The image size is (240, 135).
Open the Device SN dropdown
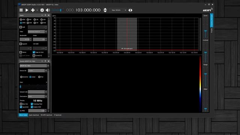pyautogui.click(x=37, y=70)
